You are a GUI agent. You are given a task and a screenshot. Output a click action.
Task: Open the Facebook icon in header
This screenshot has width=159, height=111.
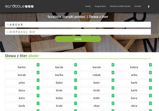[x=149, y=7]
